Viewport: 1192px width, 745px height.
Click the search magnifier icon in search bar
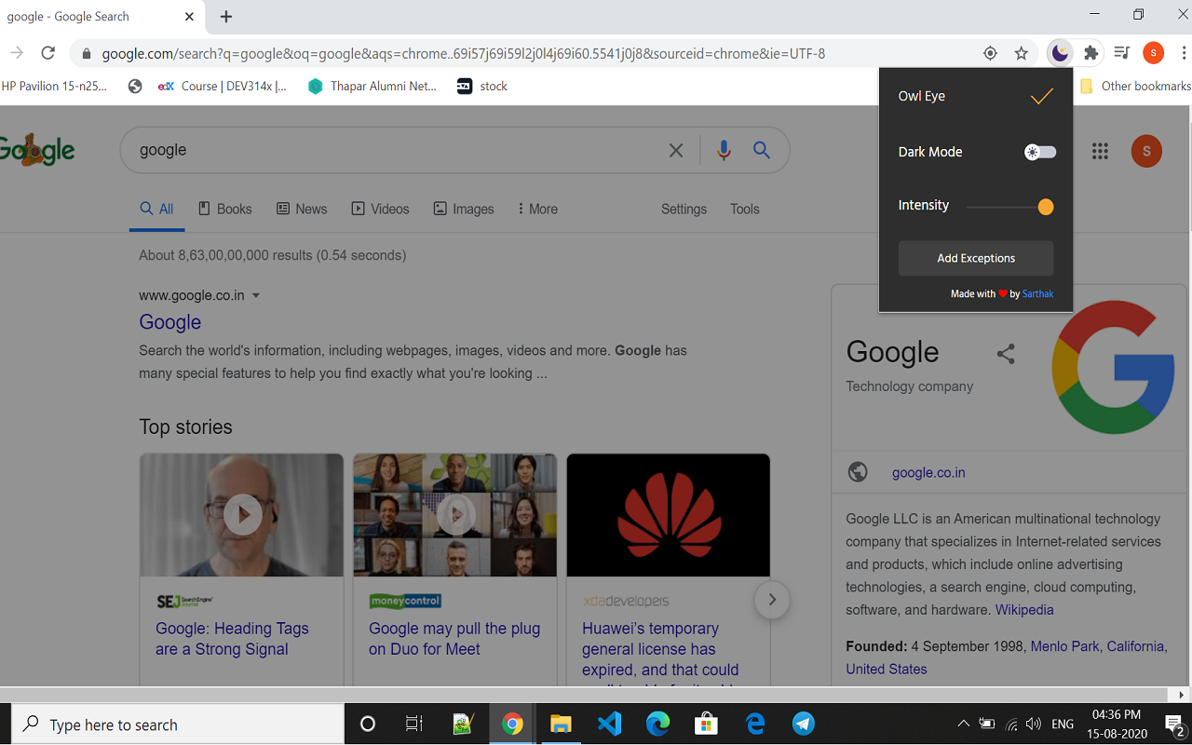[x=761, y=149]
